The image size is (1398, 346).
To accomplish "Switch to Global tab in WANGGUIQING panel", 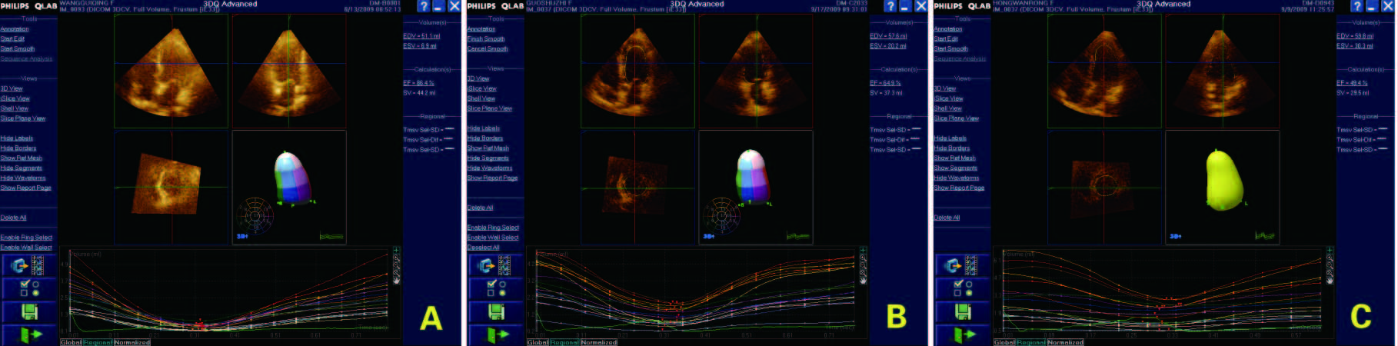I will [71, 342].
